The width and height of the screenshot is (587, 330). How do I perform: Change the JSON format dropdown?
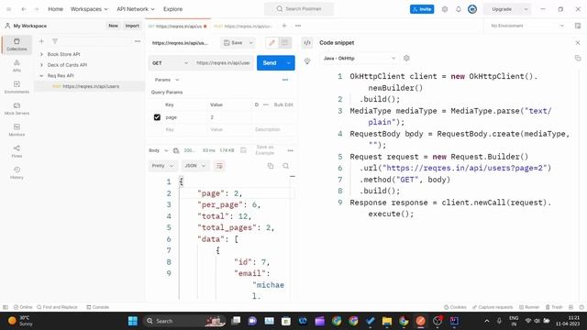tap(195, 166)
